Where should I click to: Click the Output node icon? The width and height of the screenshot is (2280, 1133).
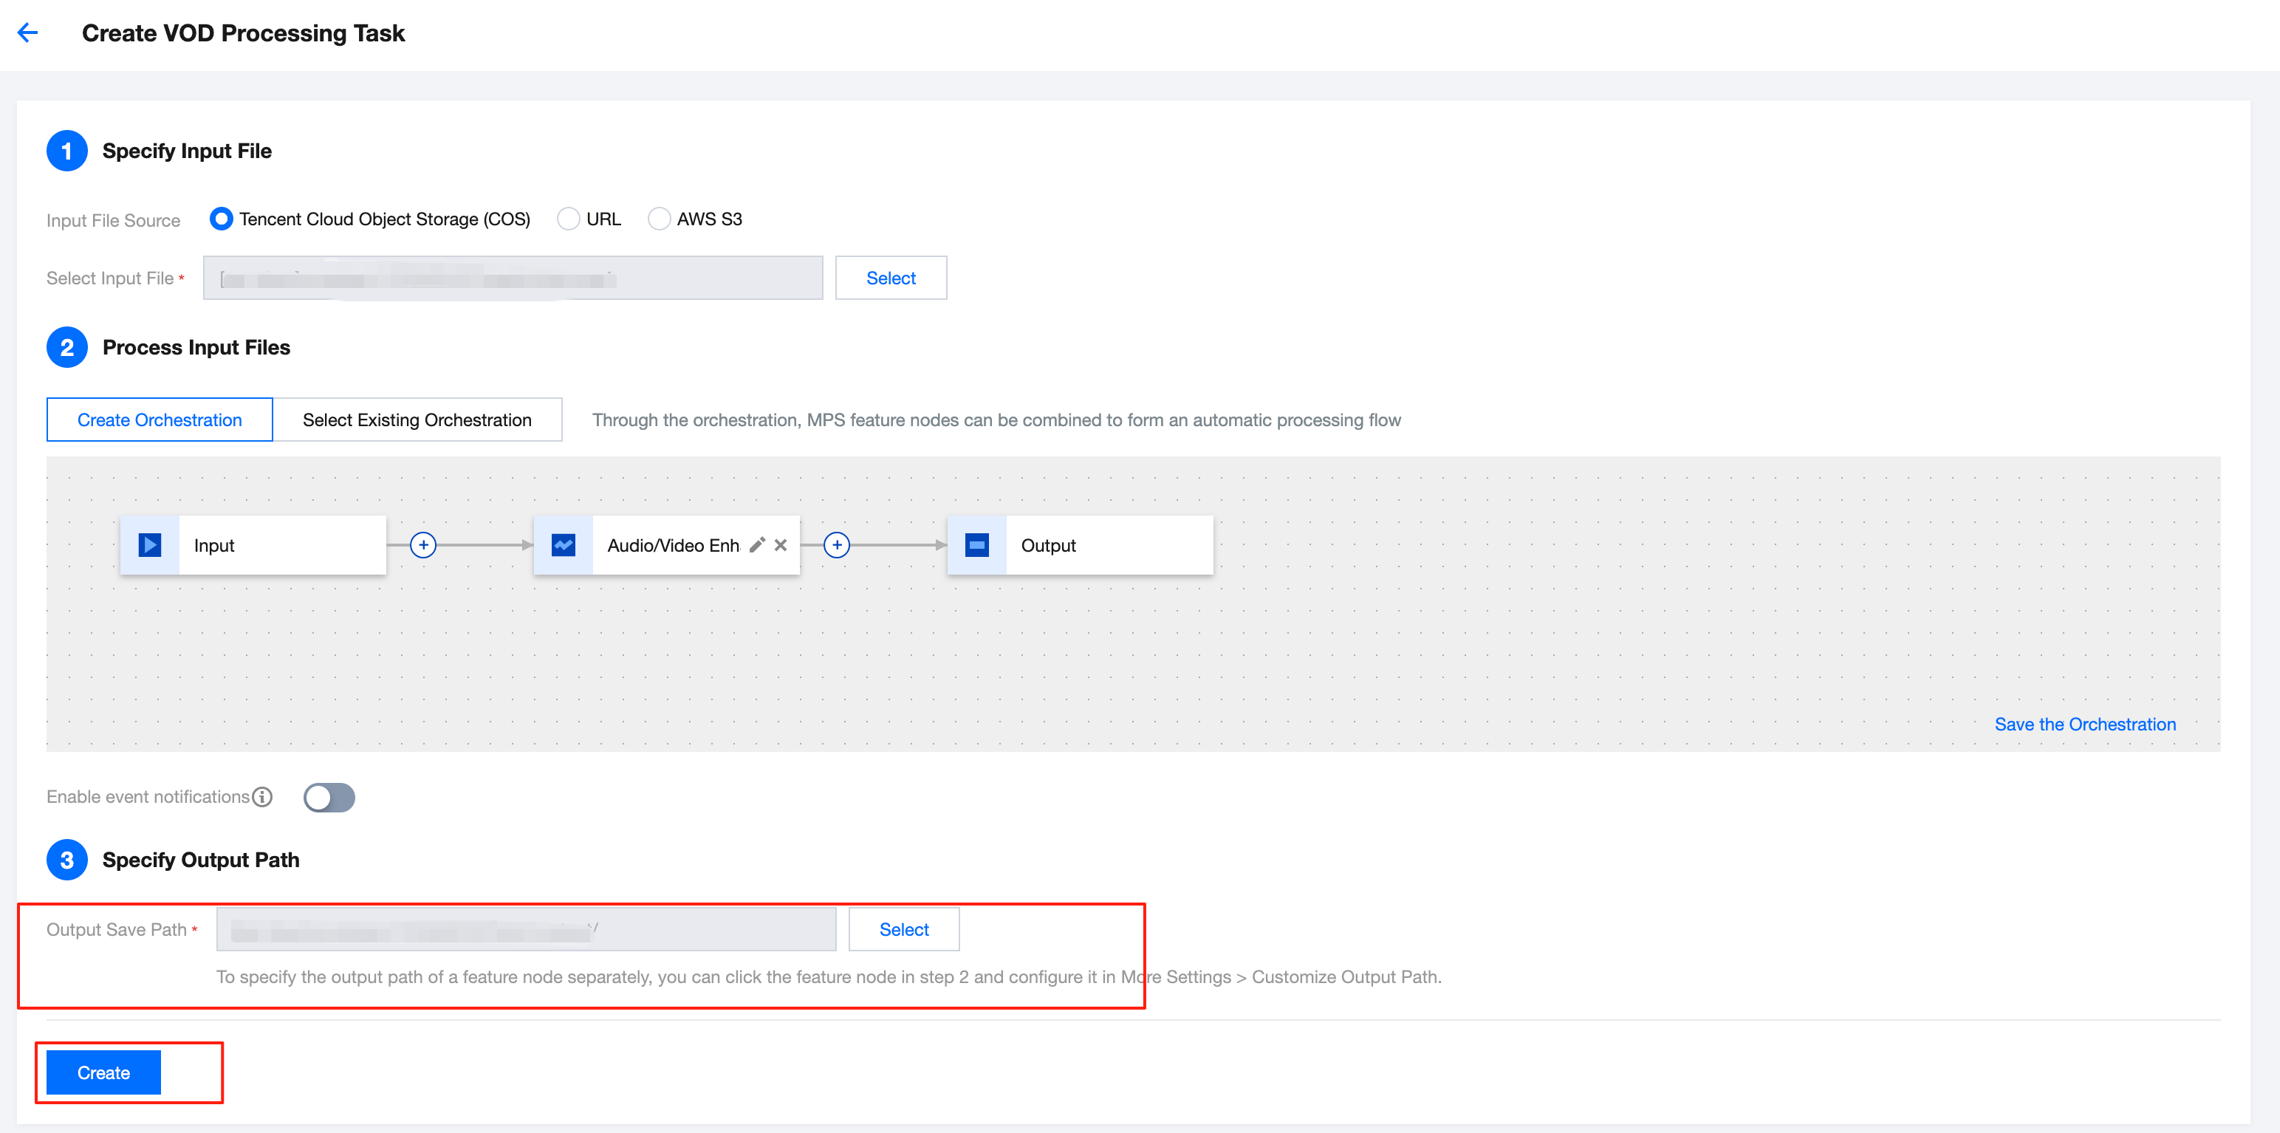(x=976, y=545)
